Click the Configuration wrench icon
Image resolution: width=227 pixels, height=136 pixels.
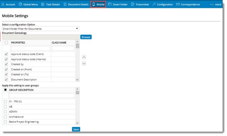pyautogui.click(x=154, y=4)
